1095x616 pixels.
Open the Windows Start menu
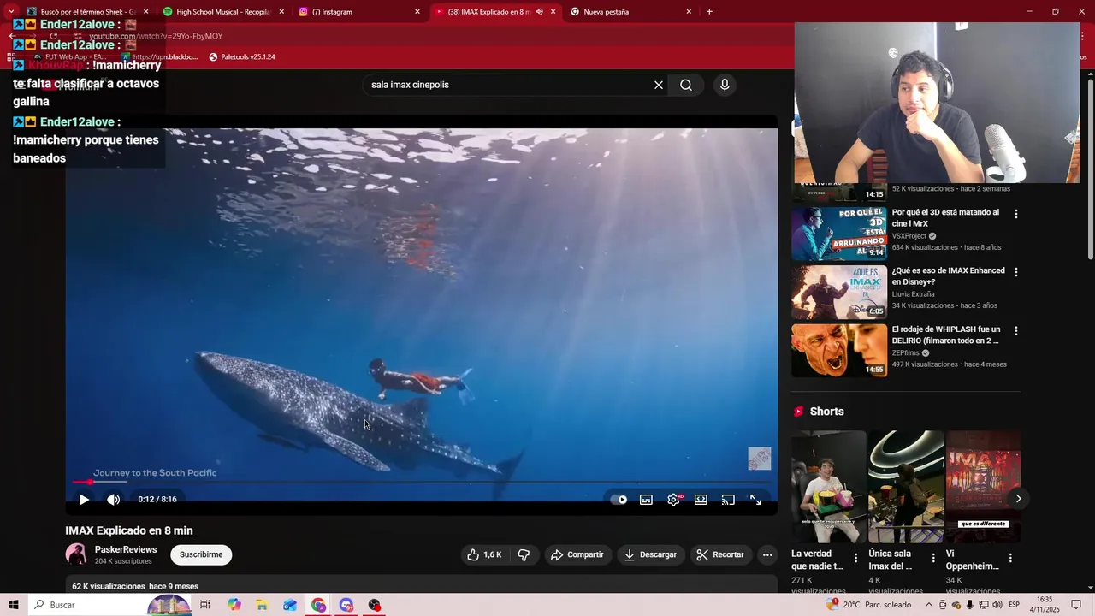pos(13,605)
